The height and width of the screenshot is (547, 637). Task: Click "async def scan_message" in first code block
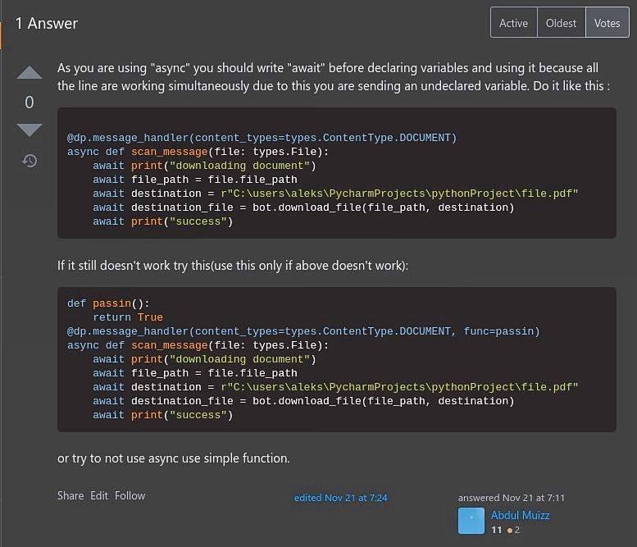[138, 152]
